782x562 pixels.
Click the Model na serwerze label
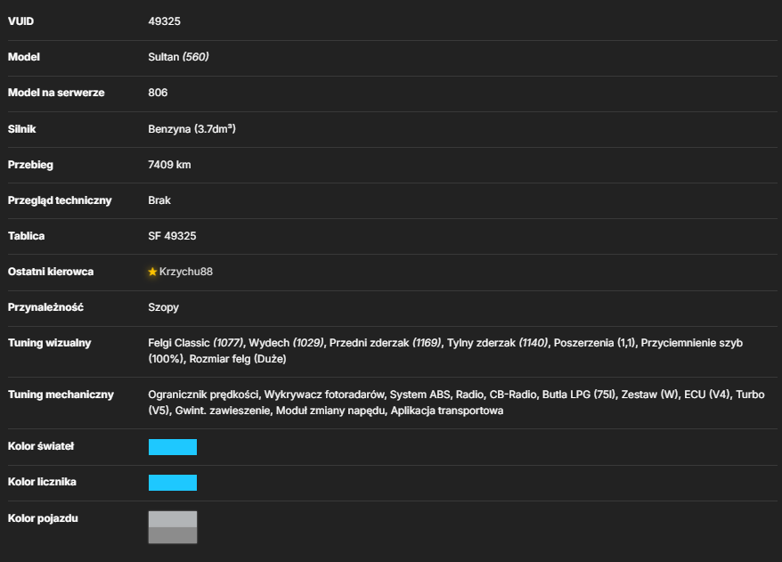click(56, 93)
